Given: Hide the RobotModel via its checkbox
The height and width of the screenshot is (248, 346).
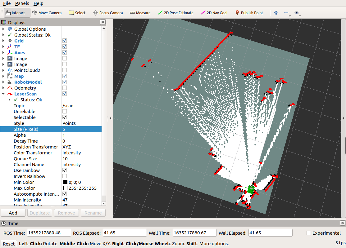Looking at the screenshot, I should click(x=64, y=82).
